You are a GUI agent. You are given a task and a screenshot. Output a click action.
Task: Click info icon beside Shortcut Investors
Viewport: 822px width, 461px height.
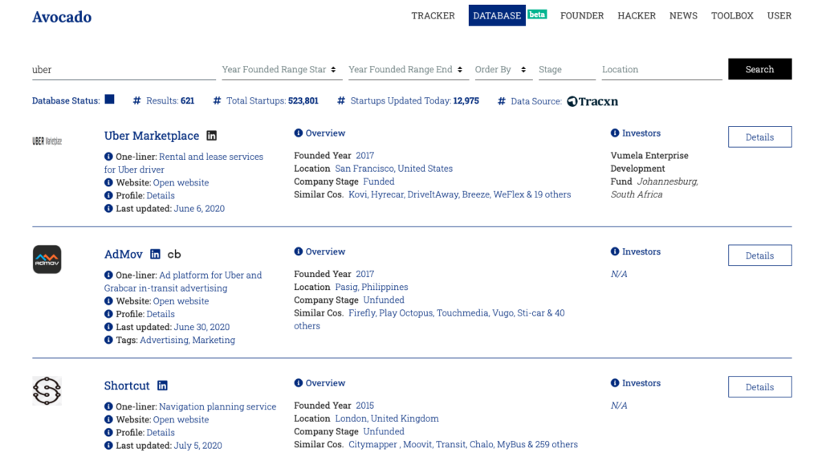pyautogui.click(x=615, y=383)
